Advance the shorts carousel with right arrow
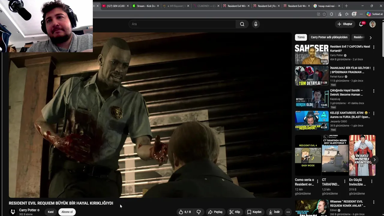Screen dimensions: 384x216 (374, 160)
